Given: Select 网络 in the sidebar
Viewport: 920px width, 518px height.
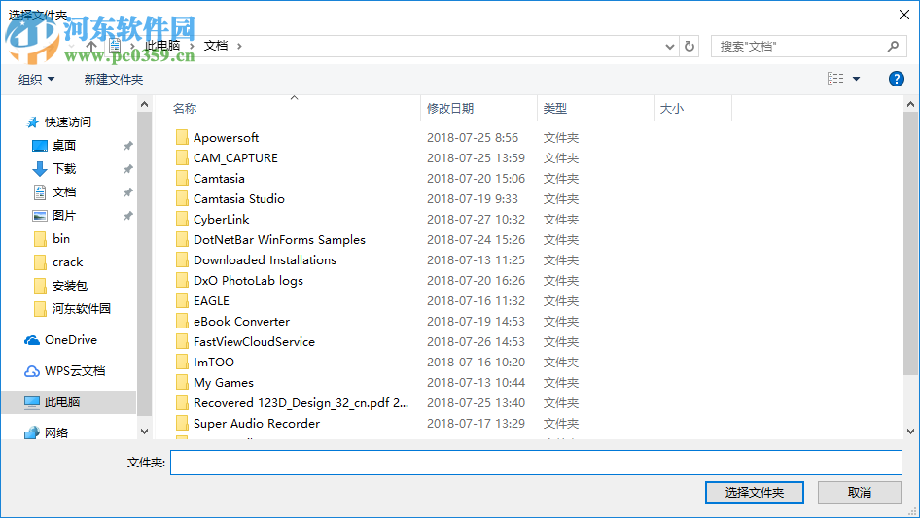Looking at the screenshot, I should click(55, 432).
